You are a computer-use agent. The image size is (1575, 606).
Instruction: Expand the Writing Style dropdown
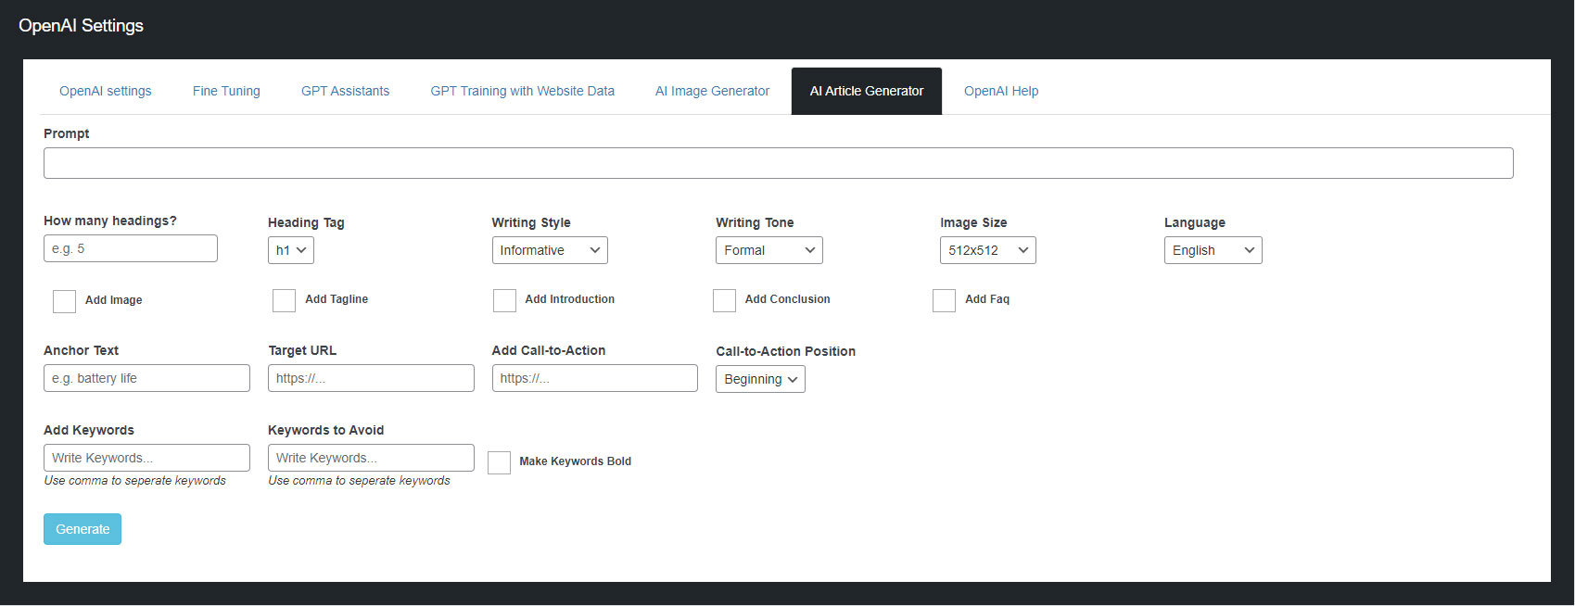550,250
